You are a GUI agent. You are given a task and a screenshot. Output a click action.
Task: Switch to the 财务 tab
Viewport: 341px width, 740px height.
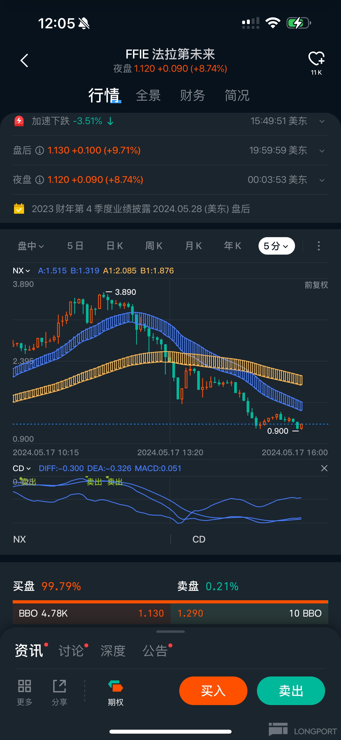point(192,95)
